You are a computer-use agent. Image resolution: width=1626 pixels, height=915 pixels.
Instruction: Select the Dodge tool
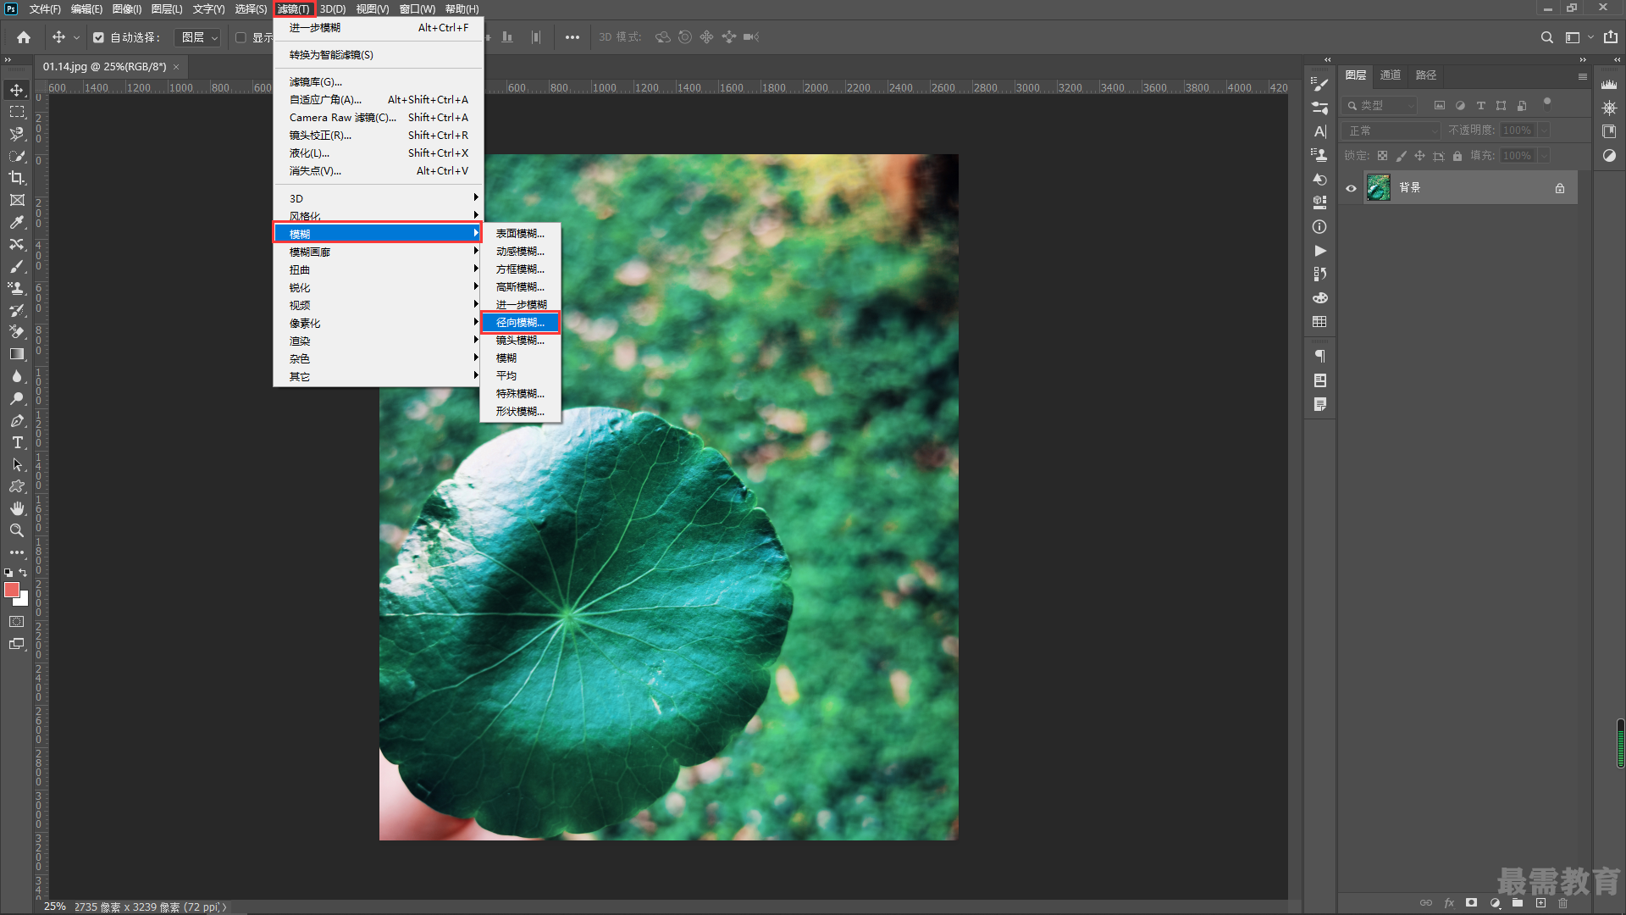17,398
